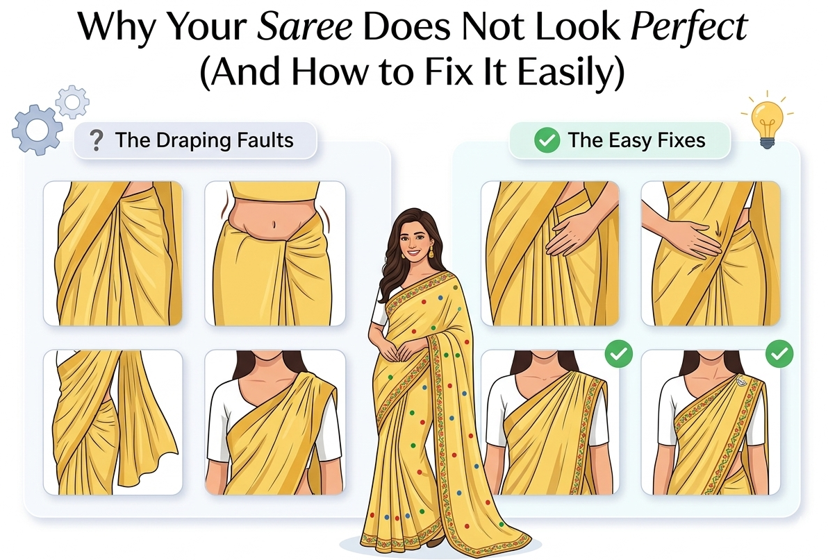Click the yellow lightbulb icon
Image resolution: width=828 pixels, height=560 pixels.
768,123
